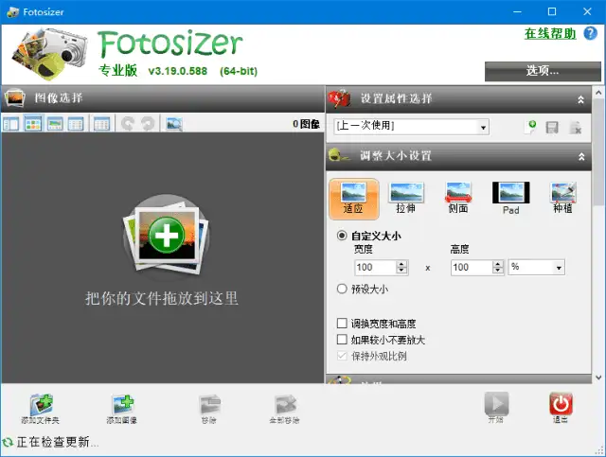Screen dimensions: 606x457
Task: Select the 侧面 (Side) resize mode
Action: pos(458,196)
